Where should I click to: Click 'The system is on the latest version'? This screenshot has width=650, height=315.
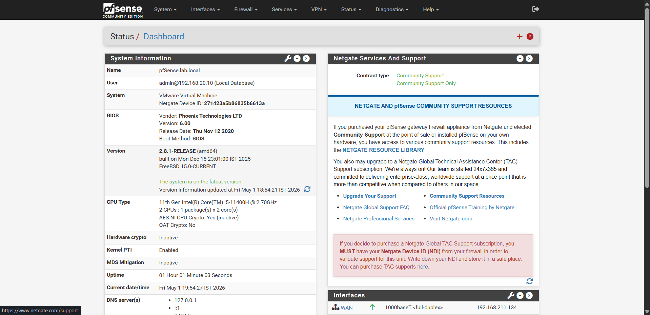201,182
